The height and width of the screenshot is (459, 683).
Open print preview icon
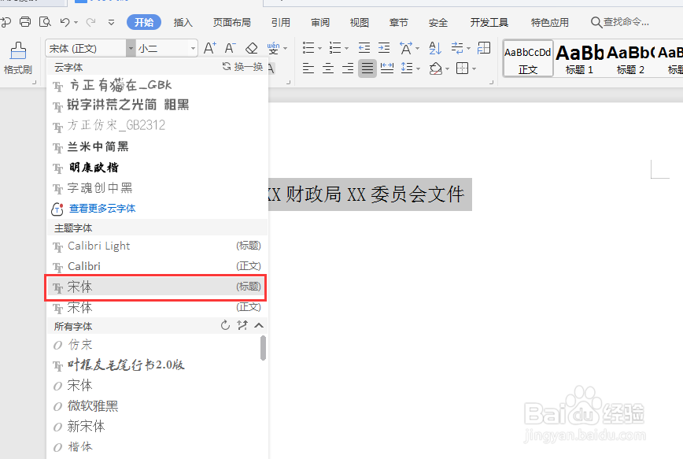[45, 22]
